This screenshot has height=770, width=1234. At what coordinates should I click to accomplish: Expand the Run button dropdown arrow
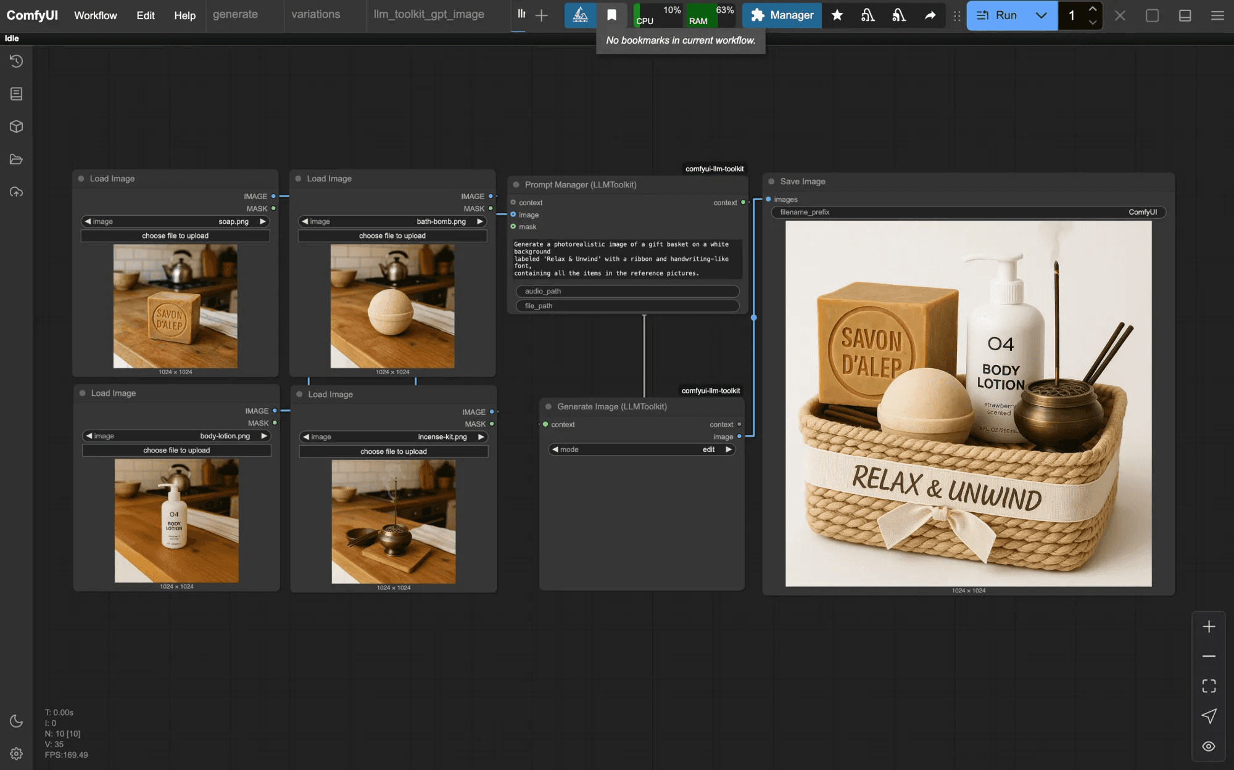(x=1041, y=15)
